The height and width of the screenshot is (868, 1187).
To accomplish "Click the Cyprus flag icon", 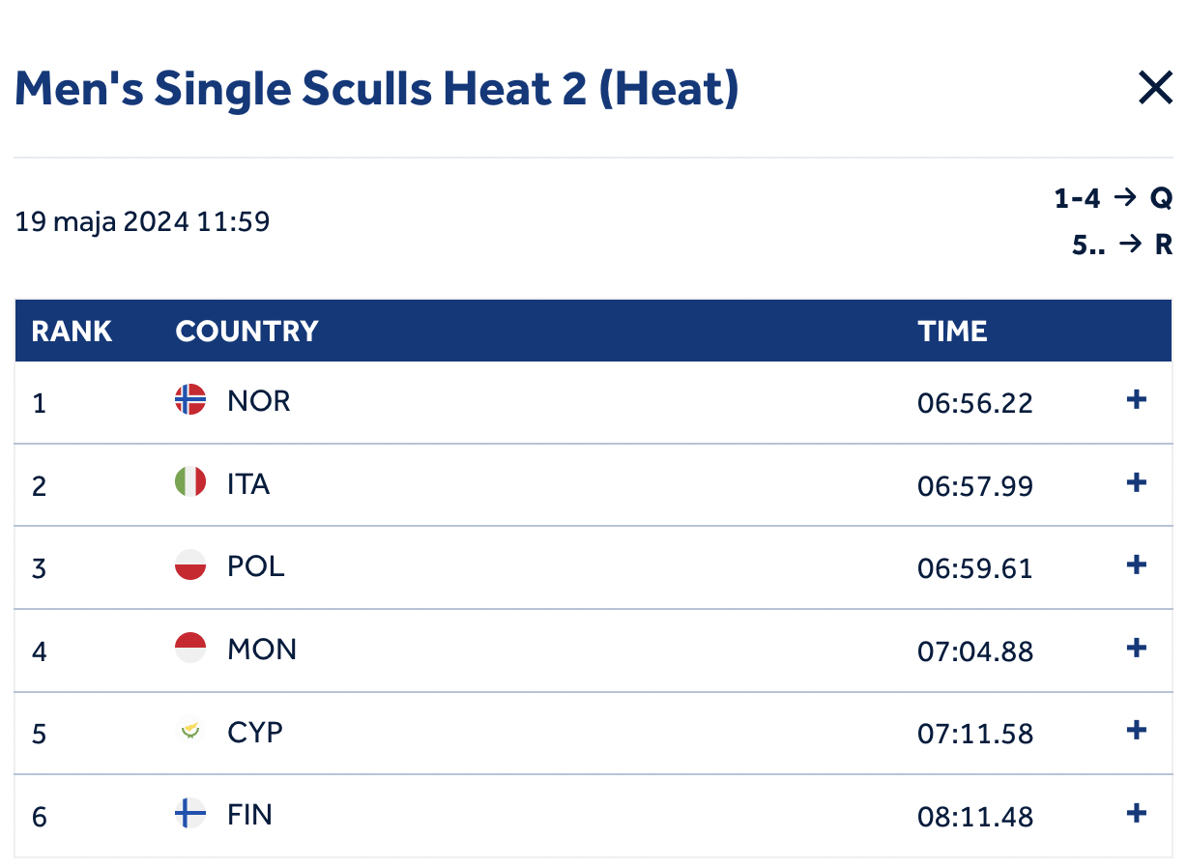I will tap(190, 732).
